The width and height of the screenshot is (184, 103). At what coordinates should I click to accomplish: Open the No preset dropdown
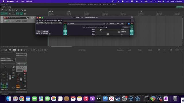click(x=86, y=24)
